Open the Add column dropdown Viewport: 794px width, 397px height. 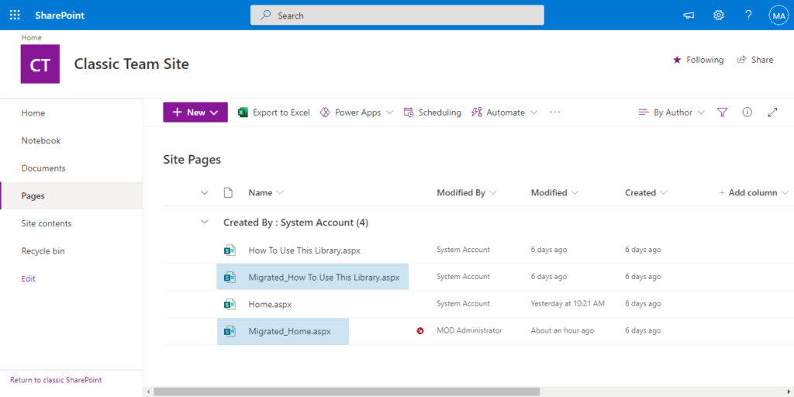point(754,192)
